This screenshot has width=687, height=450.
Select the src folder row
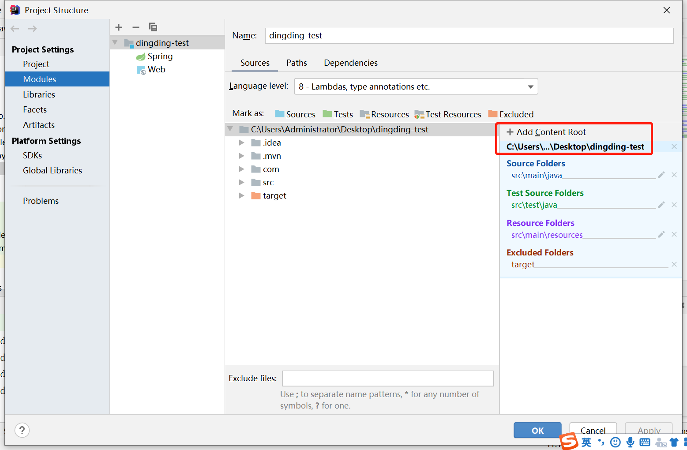(x=362, y=182)
